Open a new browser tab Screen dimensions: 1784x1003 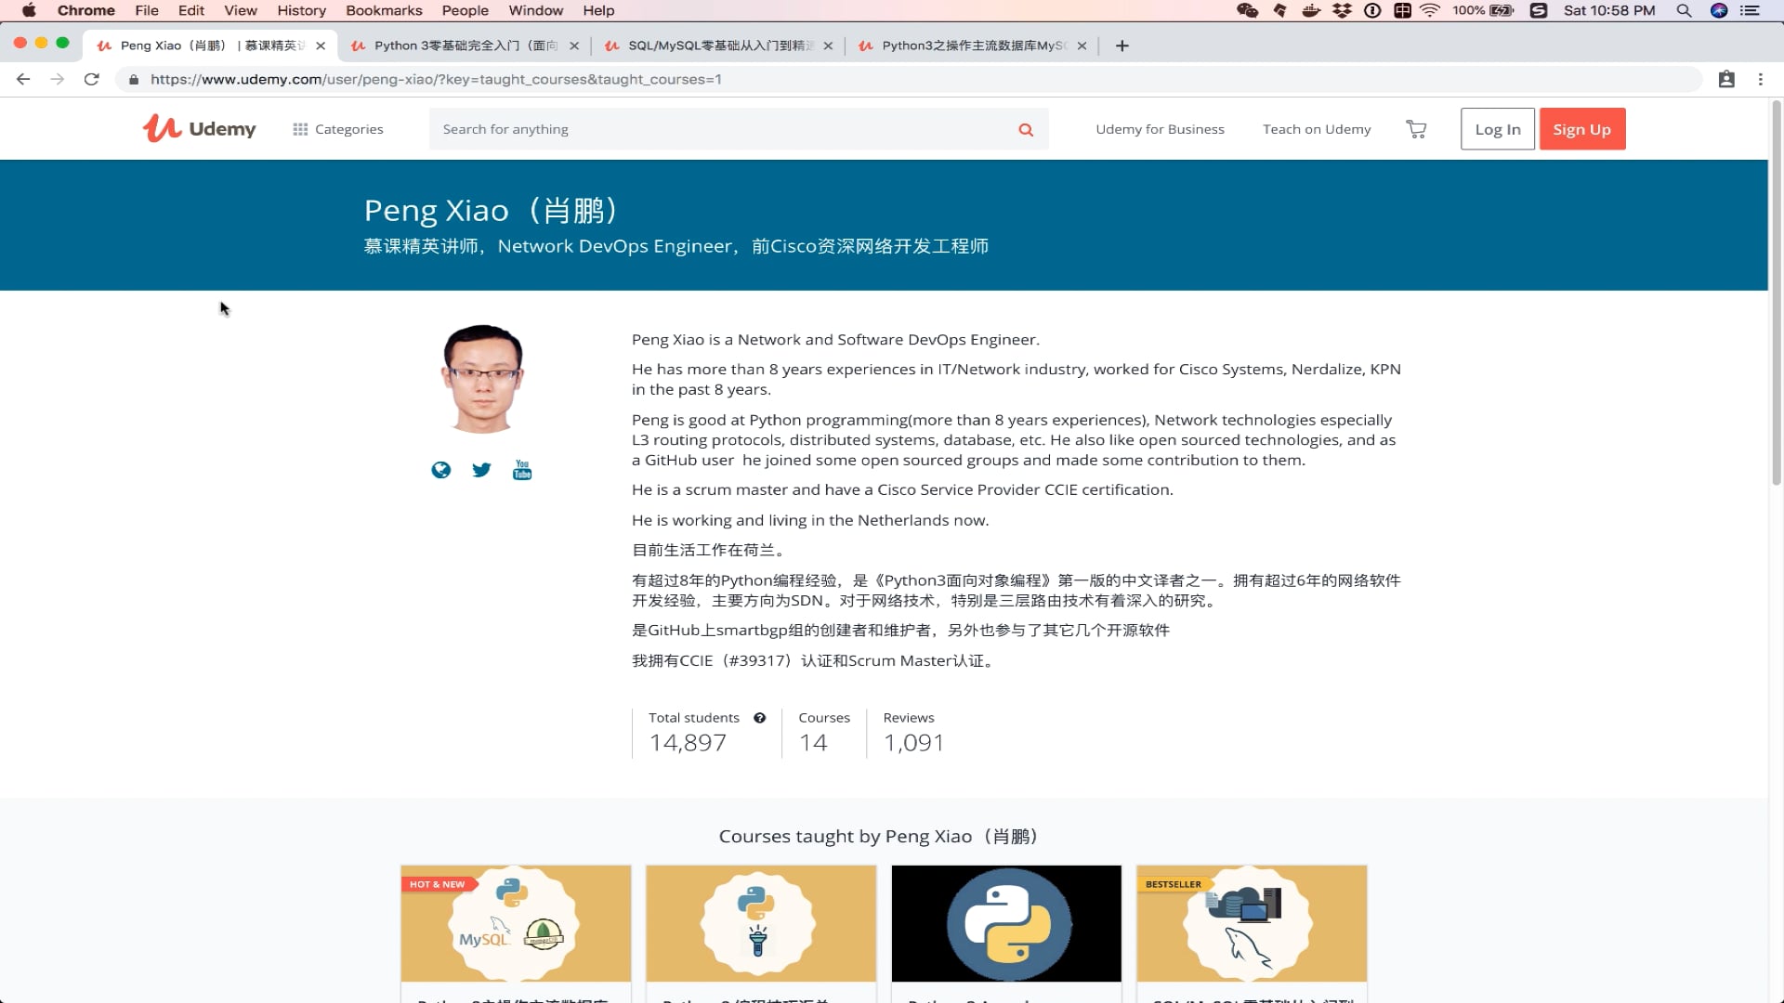tap(1122, 46)
